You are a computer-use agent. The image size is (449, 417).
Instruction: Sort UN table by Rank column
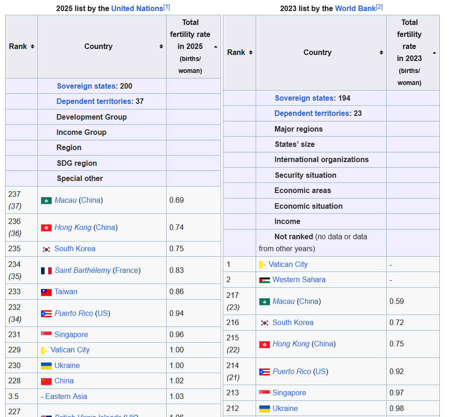pyautogui.click(x=32, y=47)
